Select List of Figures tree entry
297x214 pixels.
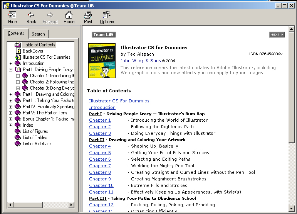tap(35, 131)
